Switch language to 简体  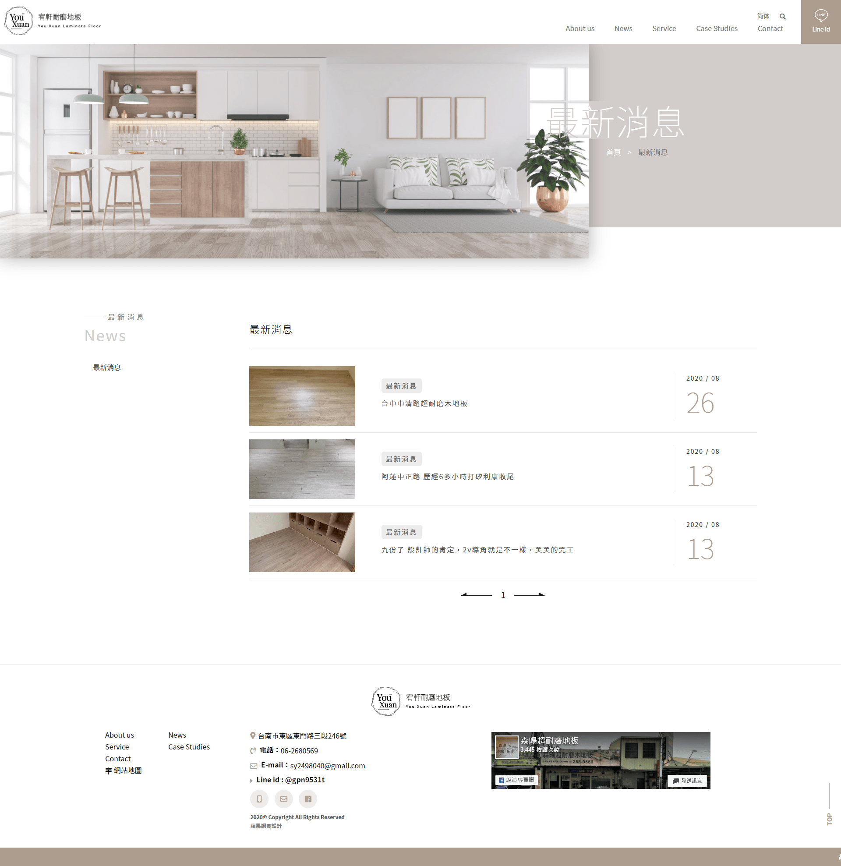tap(763, 16)
